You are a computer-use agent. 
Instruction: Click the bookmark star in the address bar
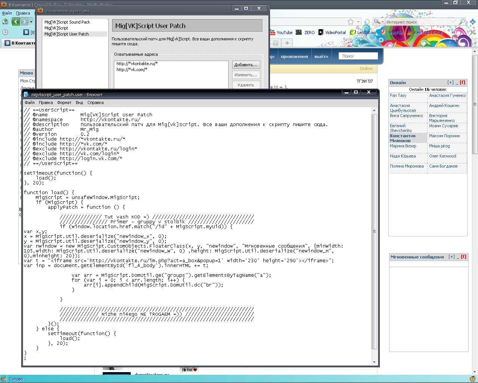pos(351,22)
